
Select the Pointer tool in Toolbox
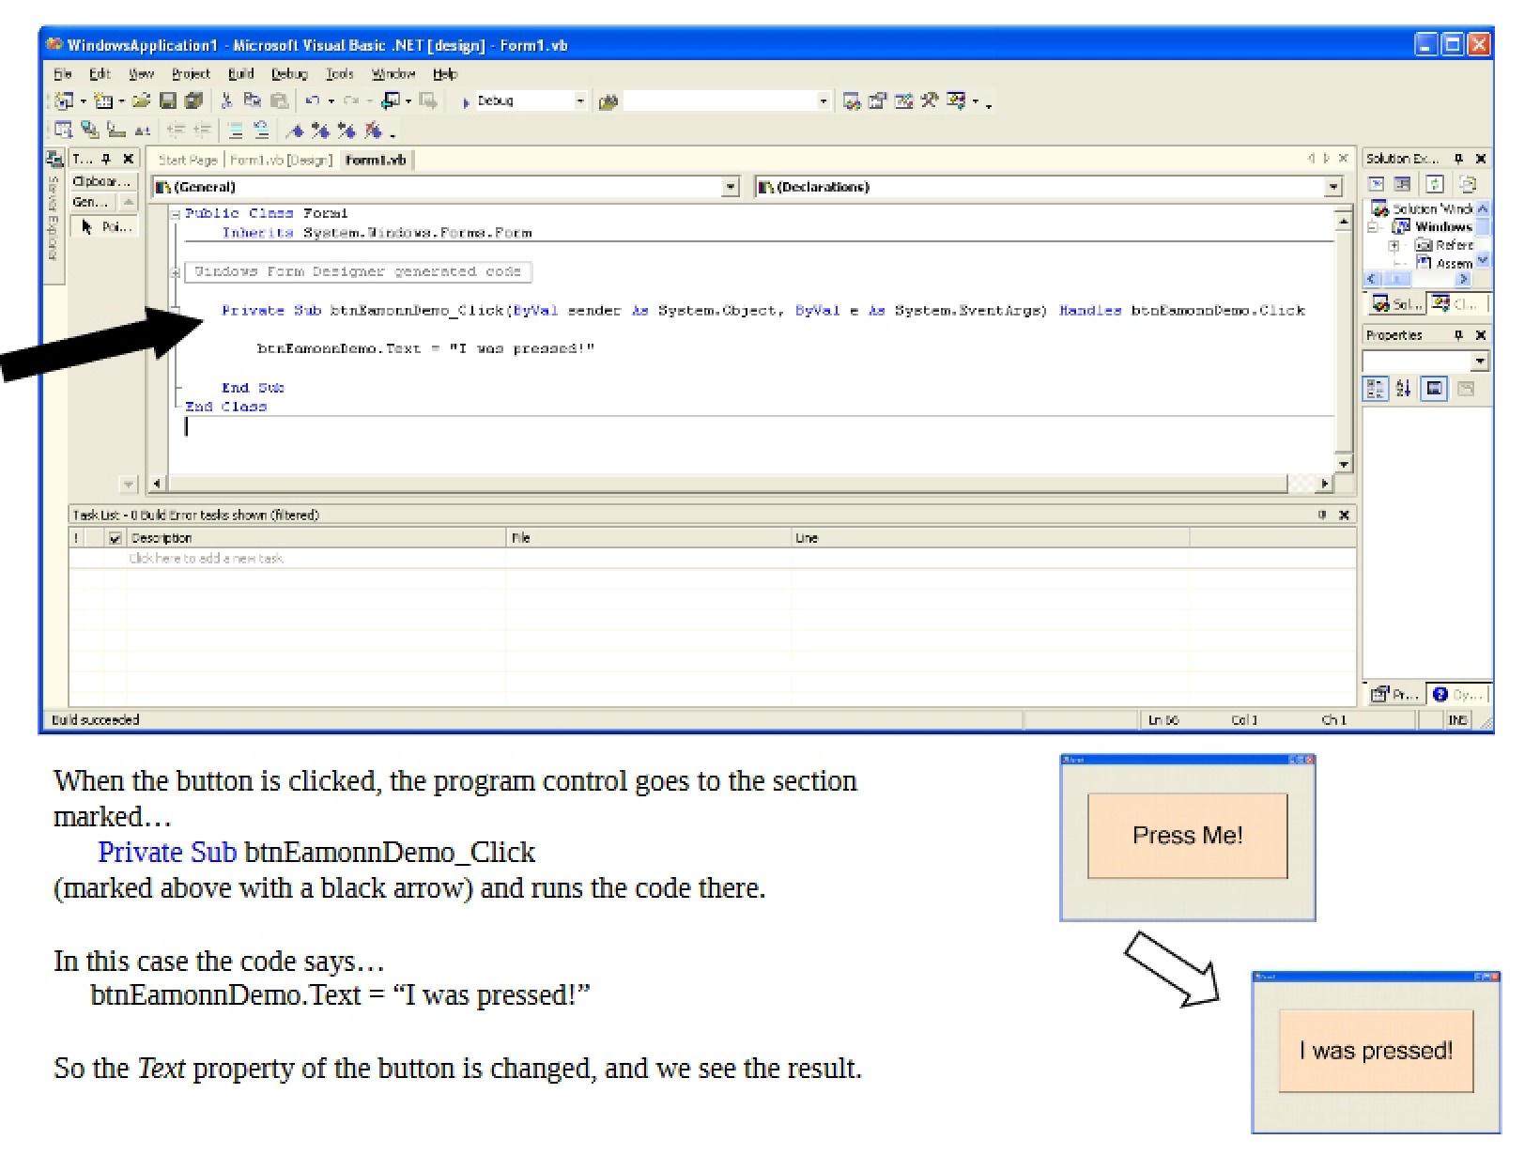103,227
